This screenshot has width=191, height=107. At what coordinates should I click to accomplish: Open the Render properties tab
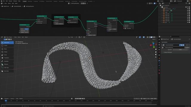click(x=159, y=43)
